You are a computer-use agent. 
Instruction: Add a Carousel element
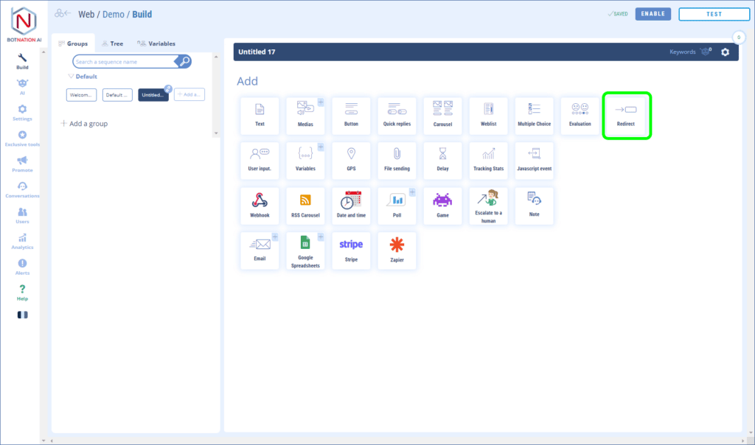click(442, 116)
